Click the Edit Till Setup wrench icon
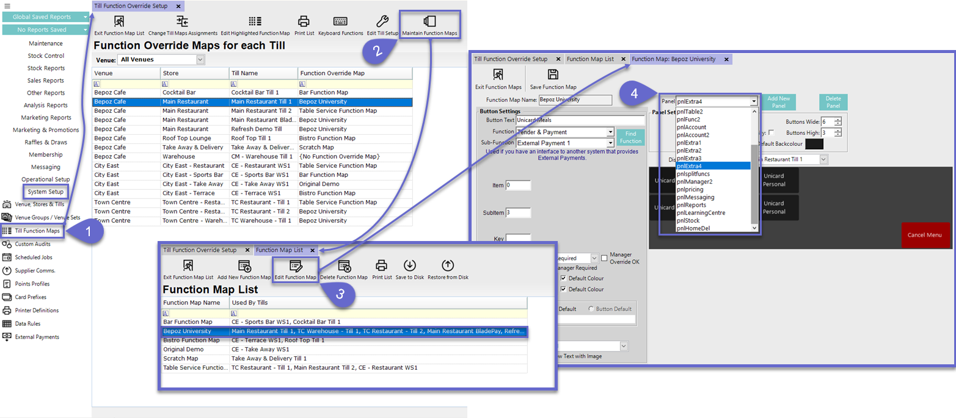 pyautogui.click(x=382, y=21)
